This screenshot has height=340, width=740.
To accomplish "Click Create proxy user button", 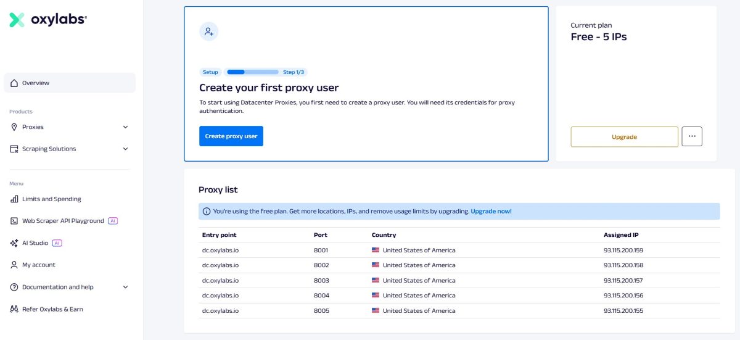I will click(x=231, y=136).
